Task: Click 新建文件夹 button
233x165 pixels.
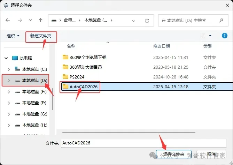Action: (x=41, y=36)
